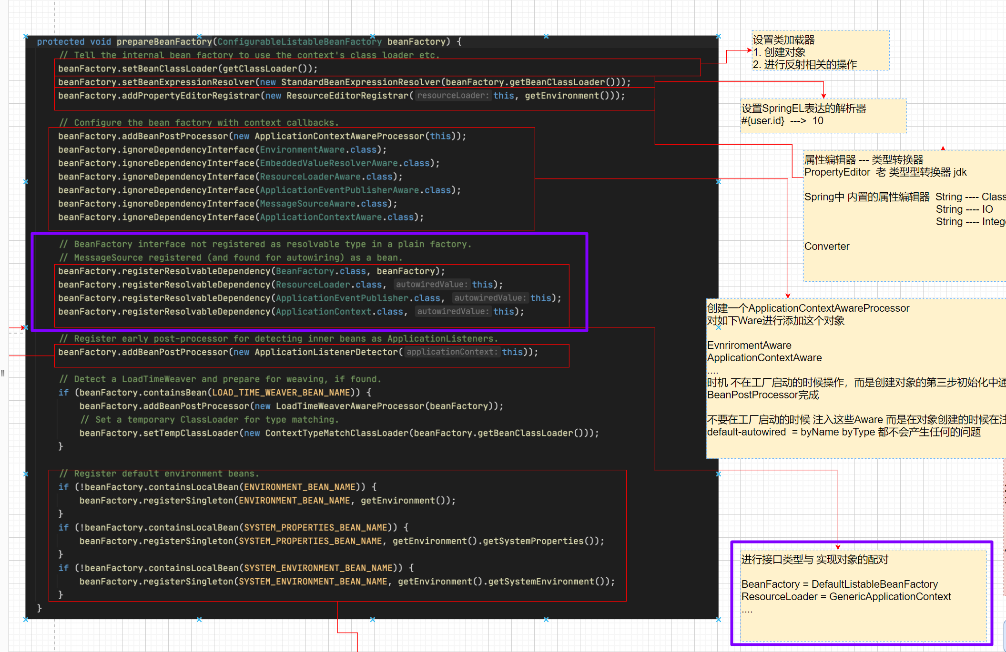Screen dimensions: 1006x652
Task: Select ignoreDependencyInterface(EnvironmentAware.class) line
Action: pos(223,150)
